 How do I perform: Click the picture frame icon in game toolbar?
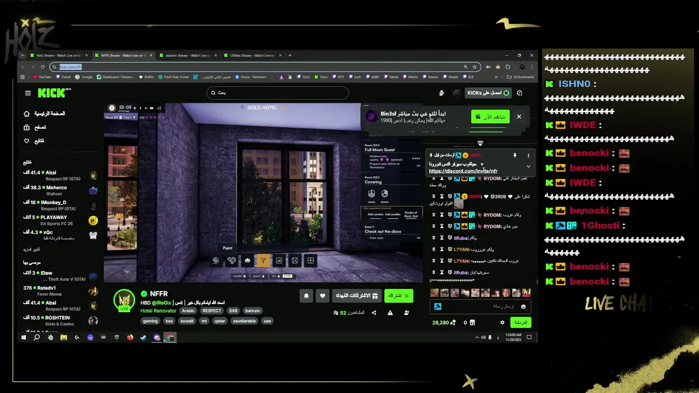(279, 261)
